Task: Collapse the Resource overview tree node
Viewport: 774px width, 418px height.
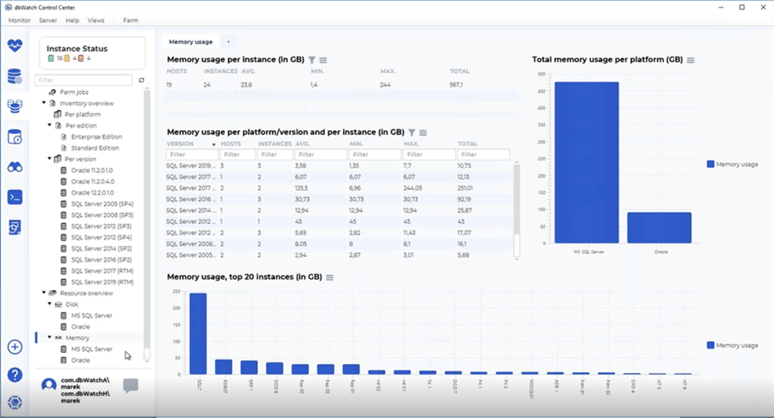Action: [x=44, y=293]
